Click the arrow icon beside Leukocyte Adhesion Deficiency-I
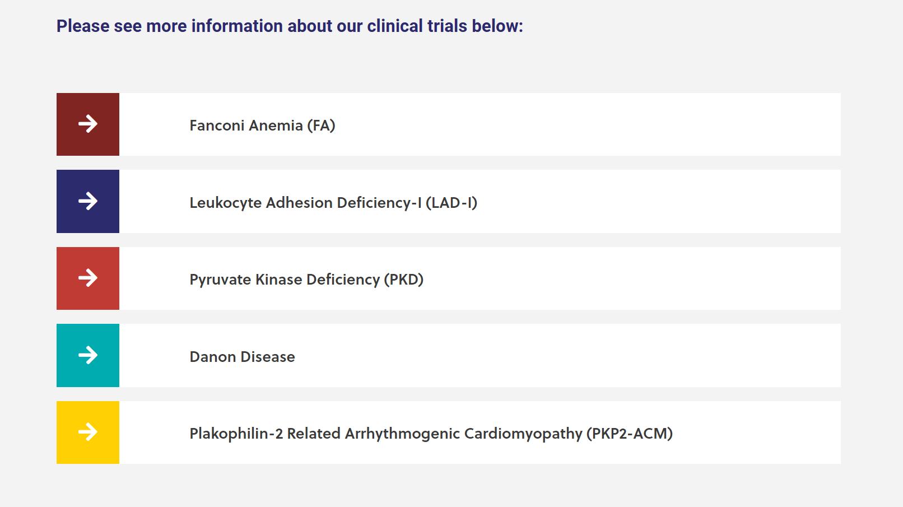Screen dimensions: 903x507 click(x=88, y=201)
